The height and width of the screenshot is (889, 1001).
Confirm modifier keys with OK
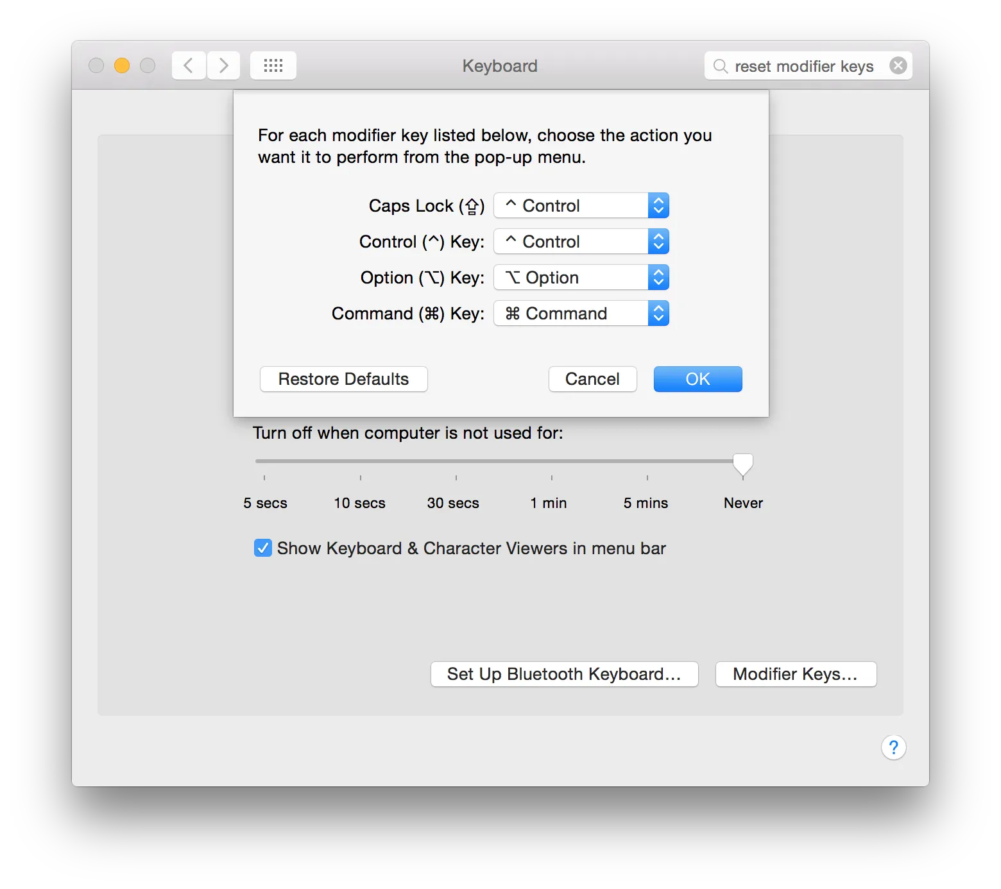[x=697, y=379]
